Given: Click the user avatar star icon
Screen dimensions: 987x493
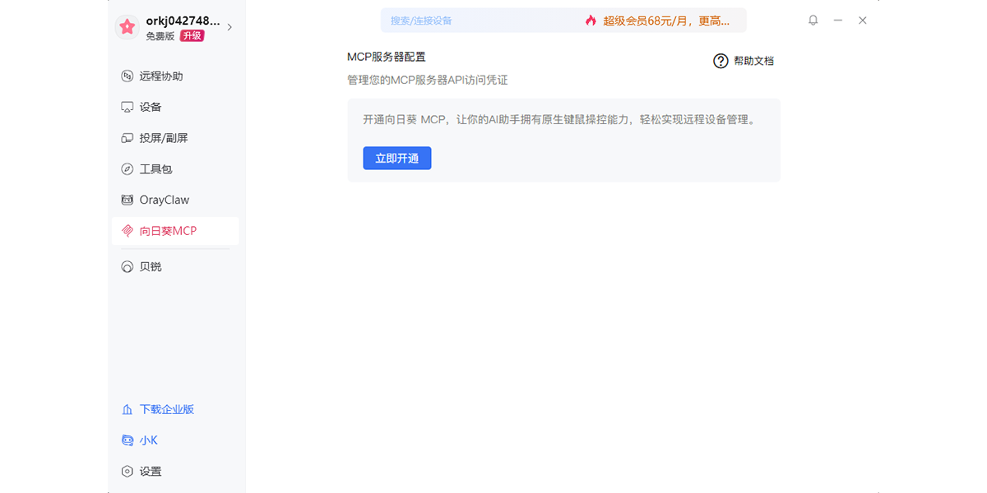Looking at the screenshot, I should 127,27.
